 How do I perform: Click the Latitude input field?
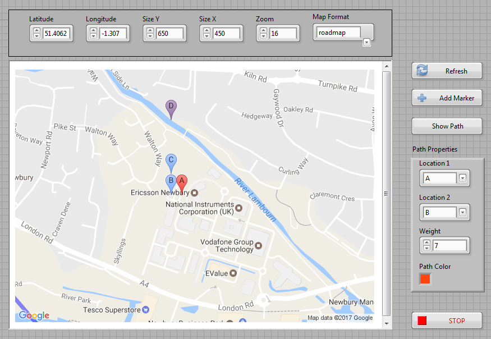tap(56, 33)
